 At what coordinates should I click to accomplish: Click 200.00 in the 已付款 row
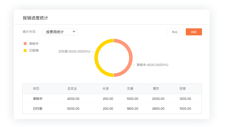click(108, 109)
